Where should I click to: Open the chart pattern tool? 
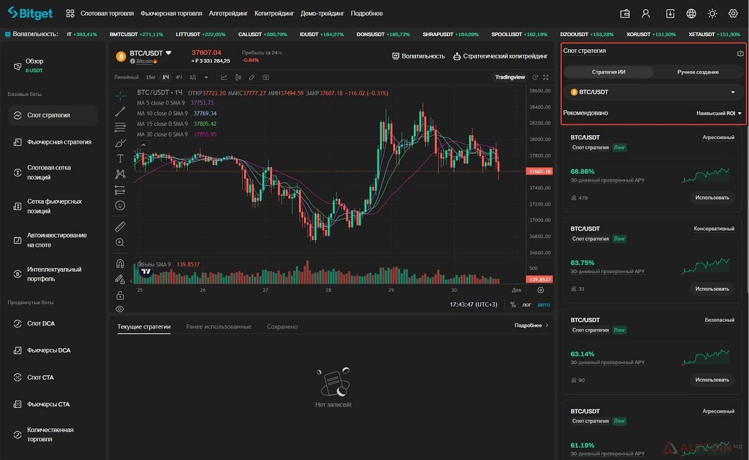pos(120,174)
